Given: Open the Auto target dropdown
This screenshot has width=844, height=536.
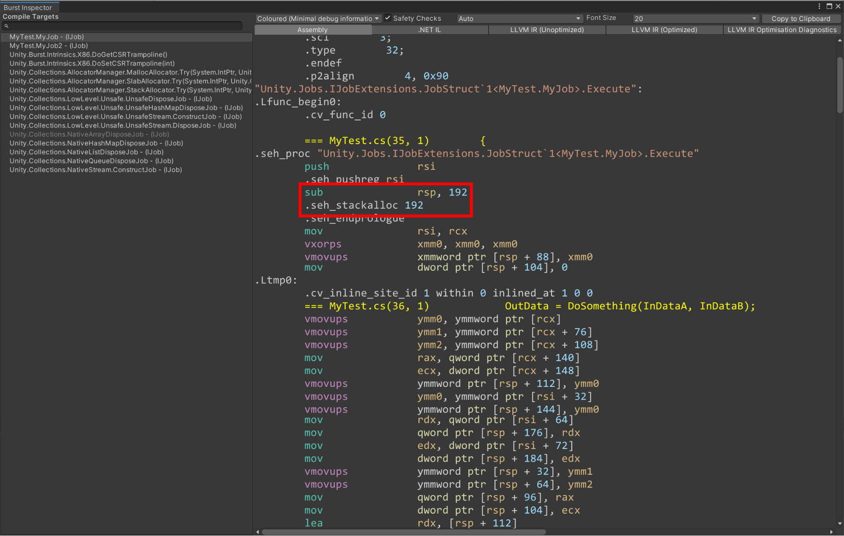Looking at the screenshot, I should (x=519, y=19).
